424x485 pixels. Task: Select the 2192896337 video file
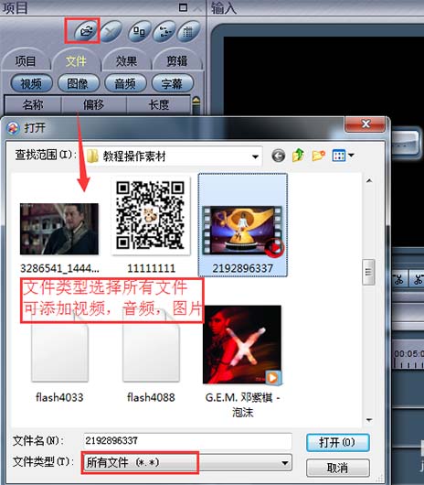[x=243, y=225]
